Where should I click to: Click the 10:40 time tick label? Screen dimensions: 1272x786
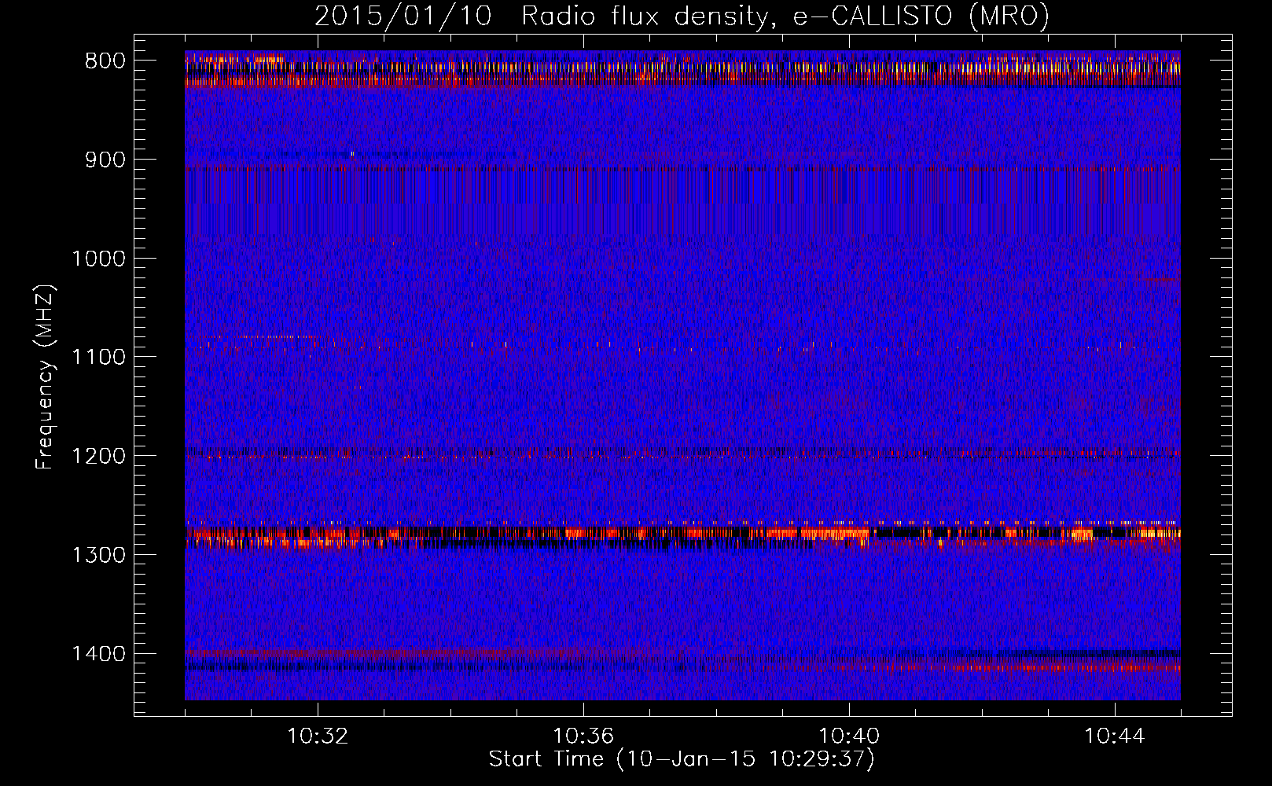click(849, 736)
